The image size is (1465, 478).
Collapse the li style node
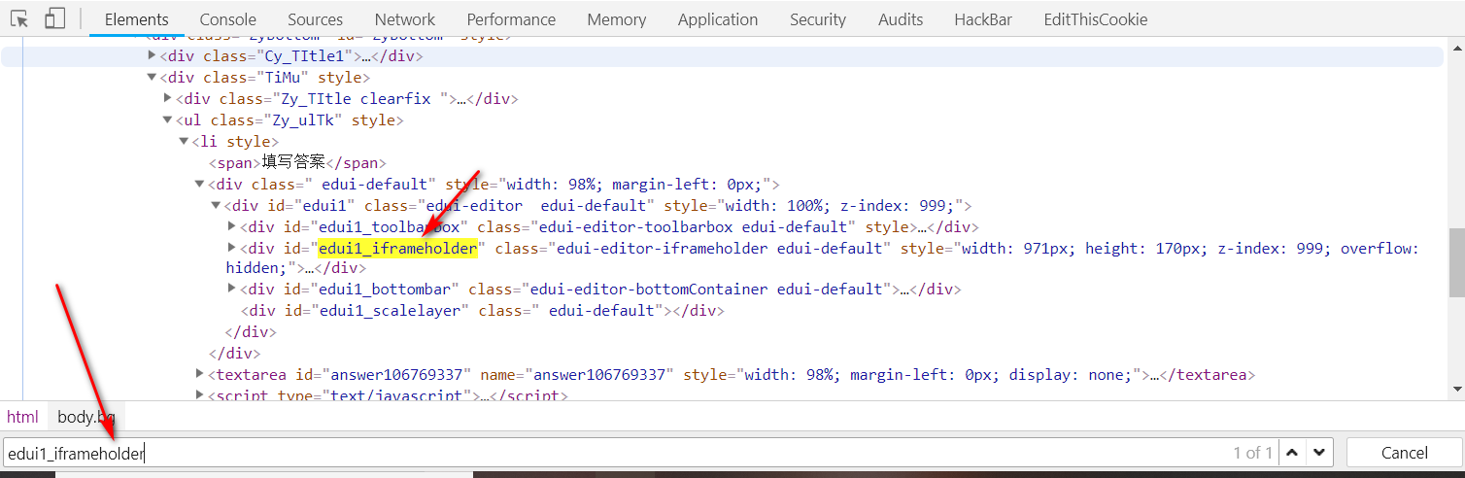(184, 141)
